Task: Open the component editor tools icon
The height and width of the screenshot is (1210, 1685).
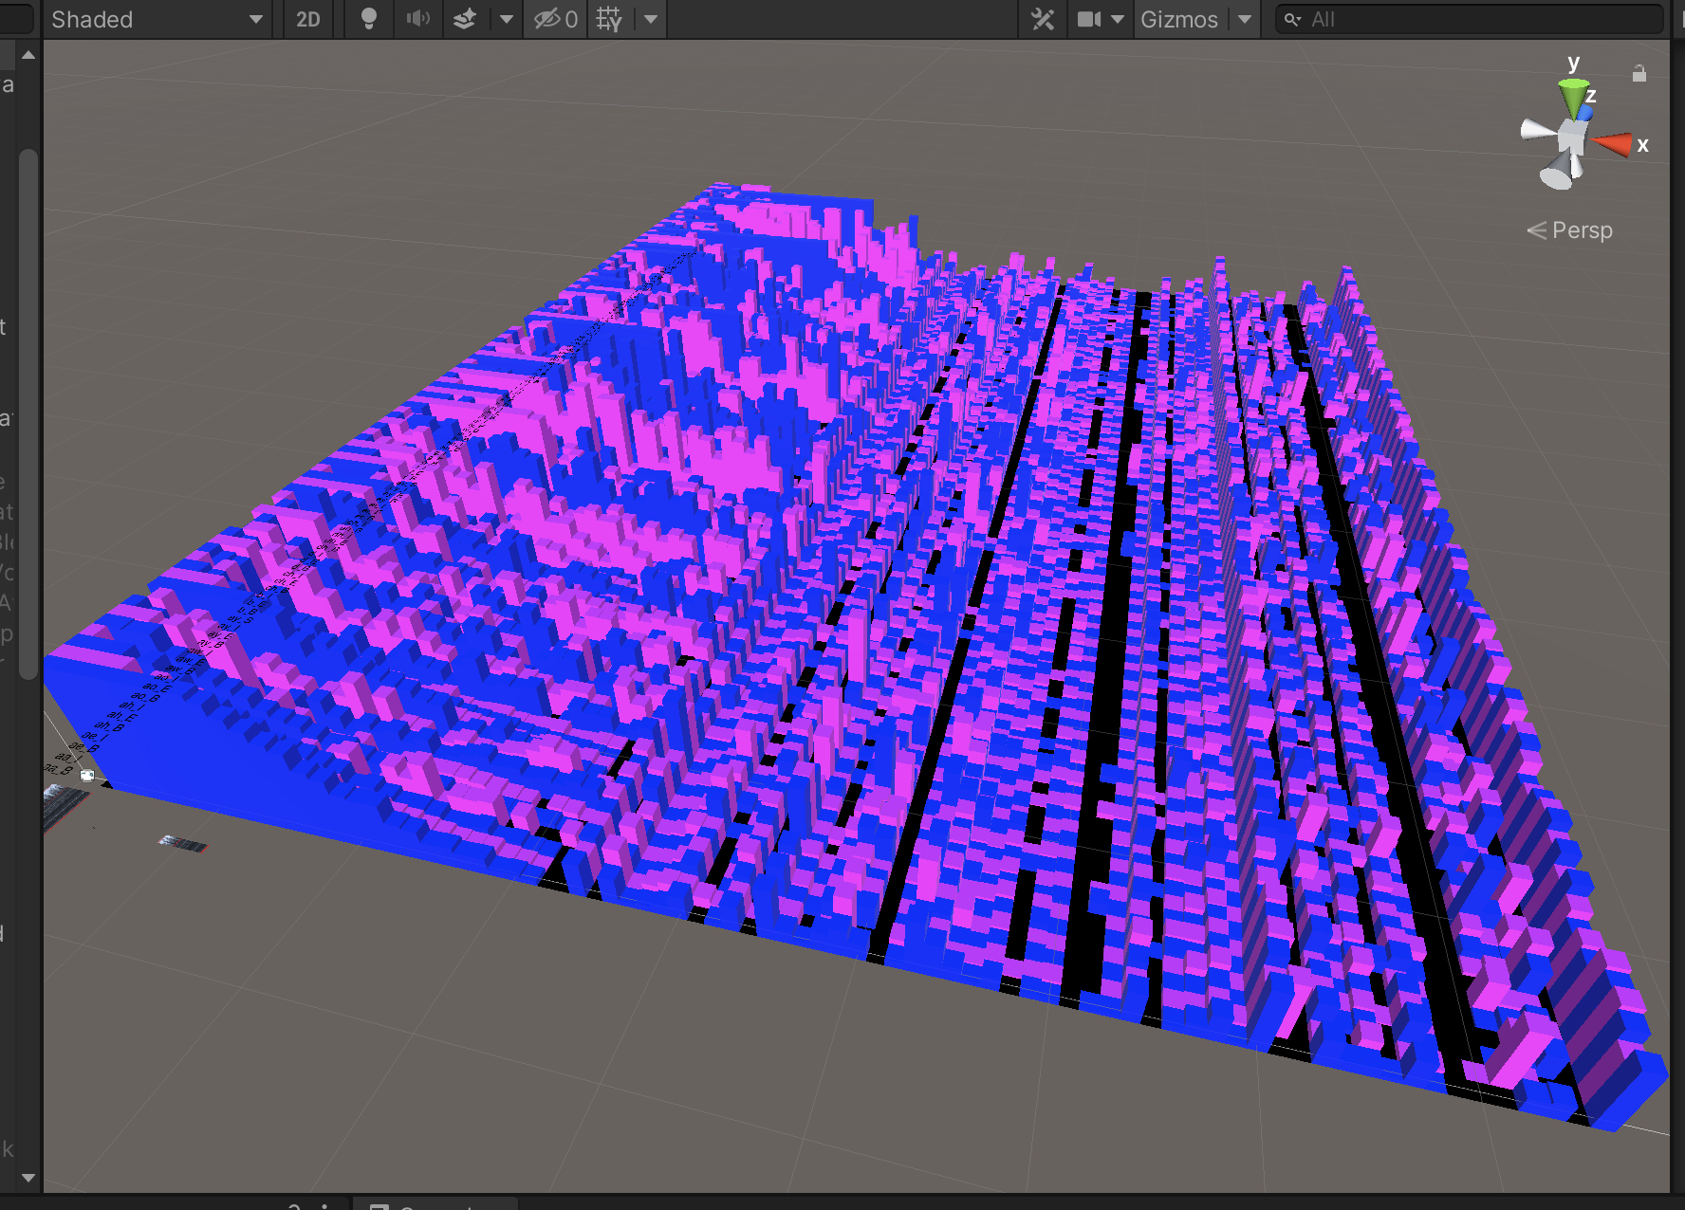Action: [x=1043, y=19]
